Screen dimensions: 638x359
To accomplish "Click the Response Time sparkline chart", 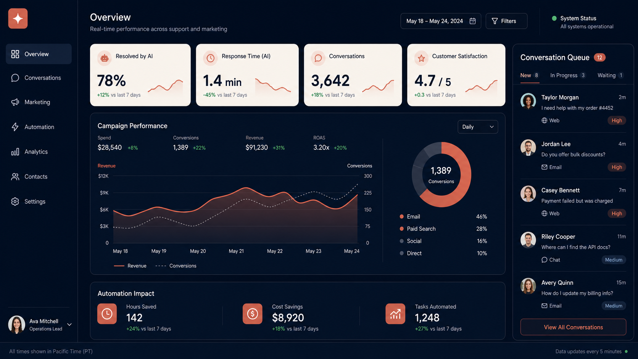I will click(x=273, y=86).
